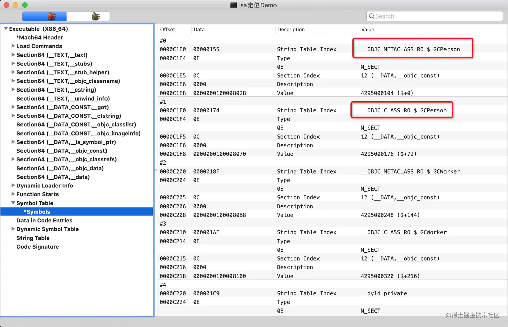
Task: Collapse the Symbol Table node
Action: (x=13, y=203)
